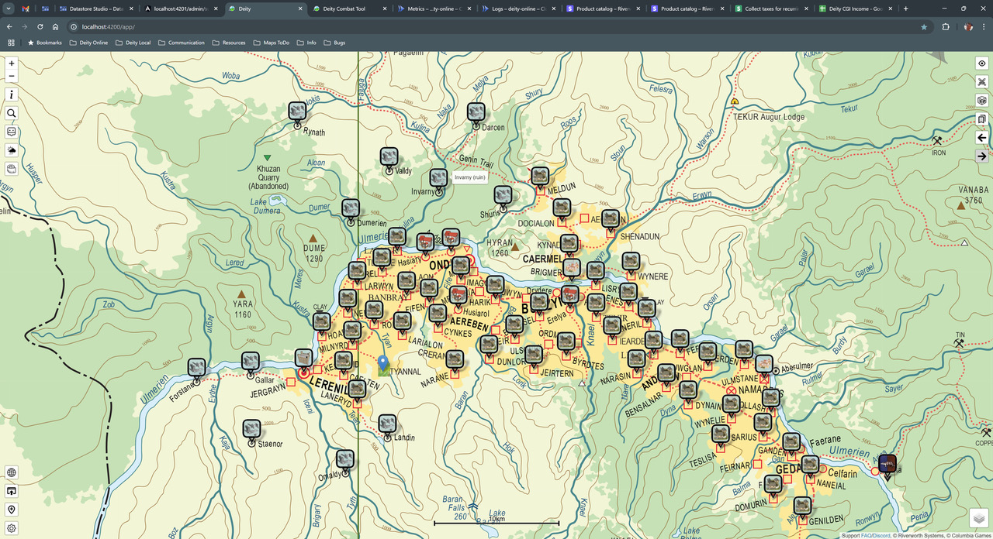Click the globe icon in the left toolbar
The width and height of the screenshot is (993, 539).
[12, 472]
